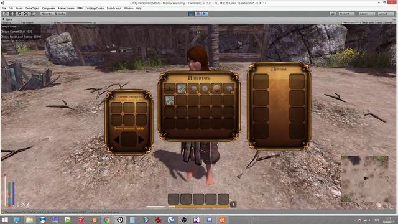Toggle Mute audio in Game view
This screenshot has height=224, width=398.
click(369, 22)
